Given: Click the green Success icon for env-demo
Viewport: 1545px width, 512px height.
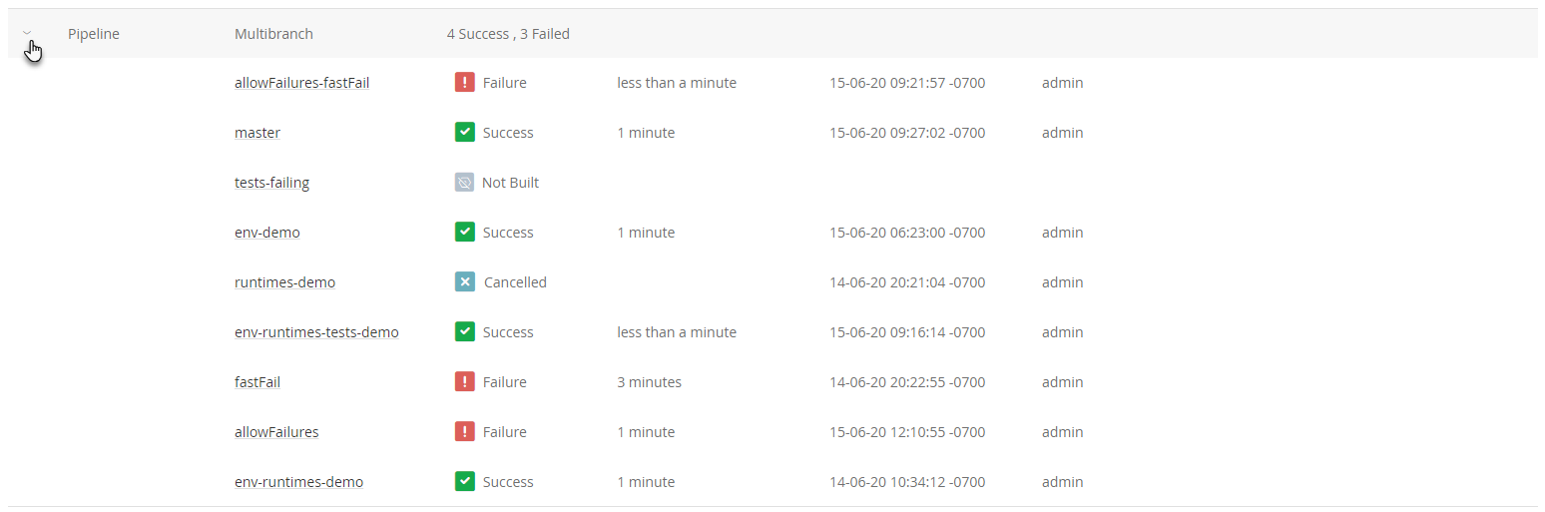Looking at the screenshot, I should click(x=464, y=233).
